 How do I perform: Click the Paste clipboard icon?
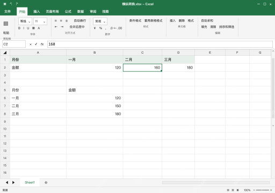pos(6,24)
